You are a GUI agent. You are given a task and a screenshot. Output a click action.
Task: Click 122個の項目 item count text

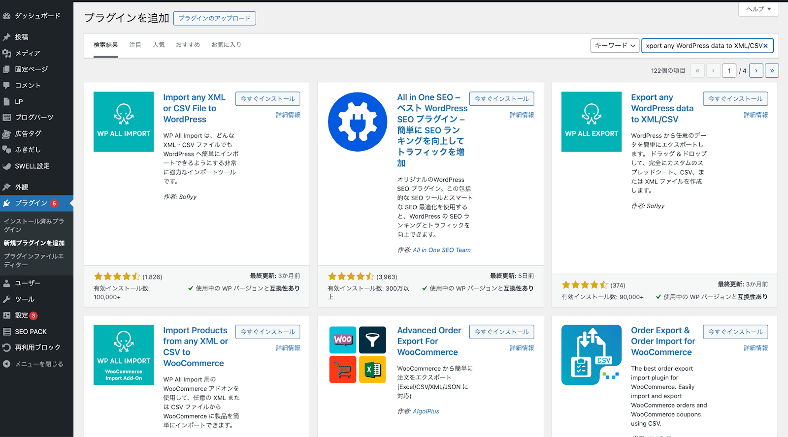click(x=668, y=71)
